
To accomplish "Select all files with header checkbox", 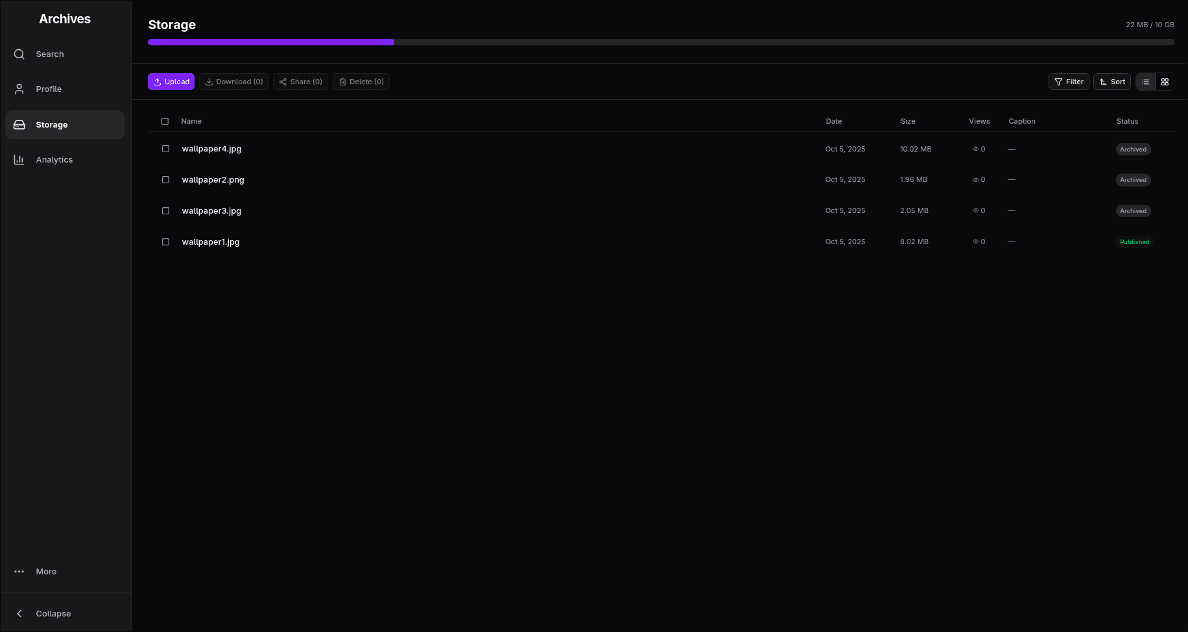I will 165,122.
